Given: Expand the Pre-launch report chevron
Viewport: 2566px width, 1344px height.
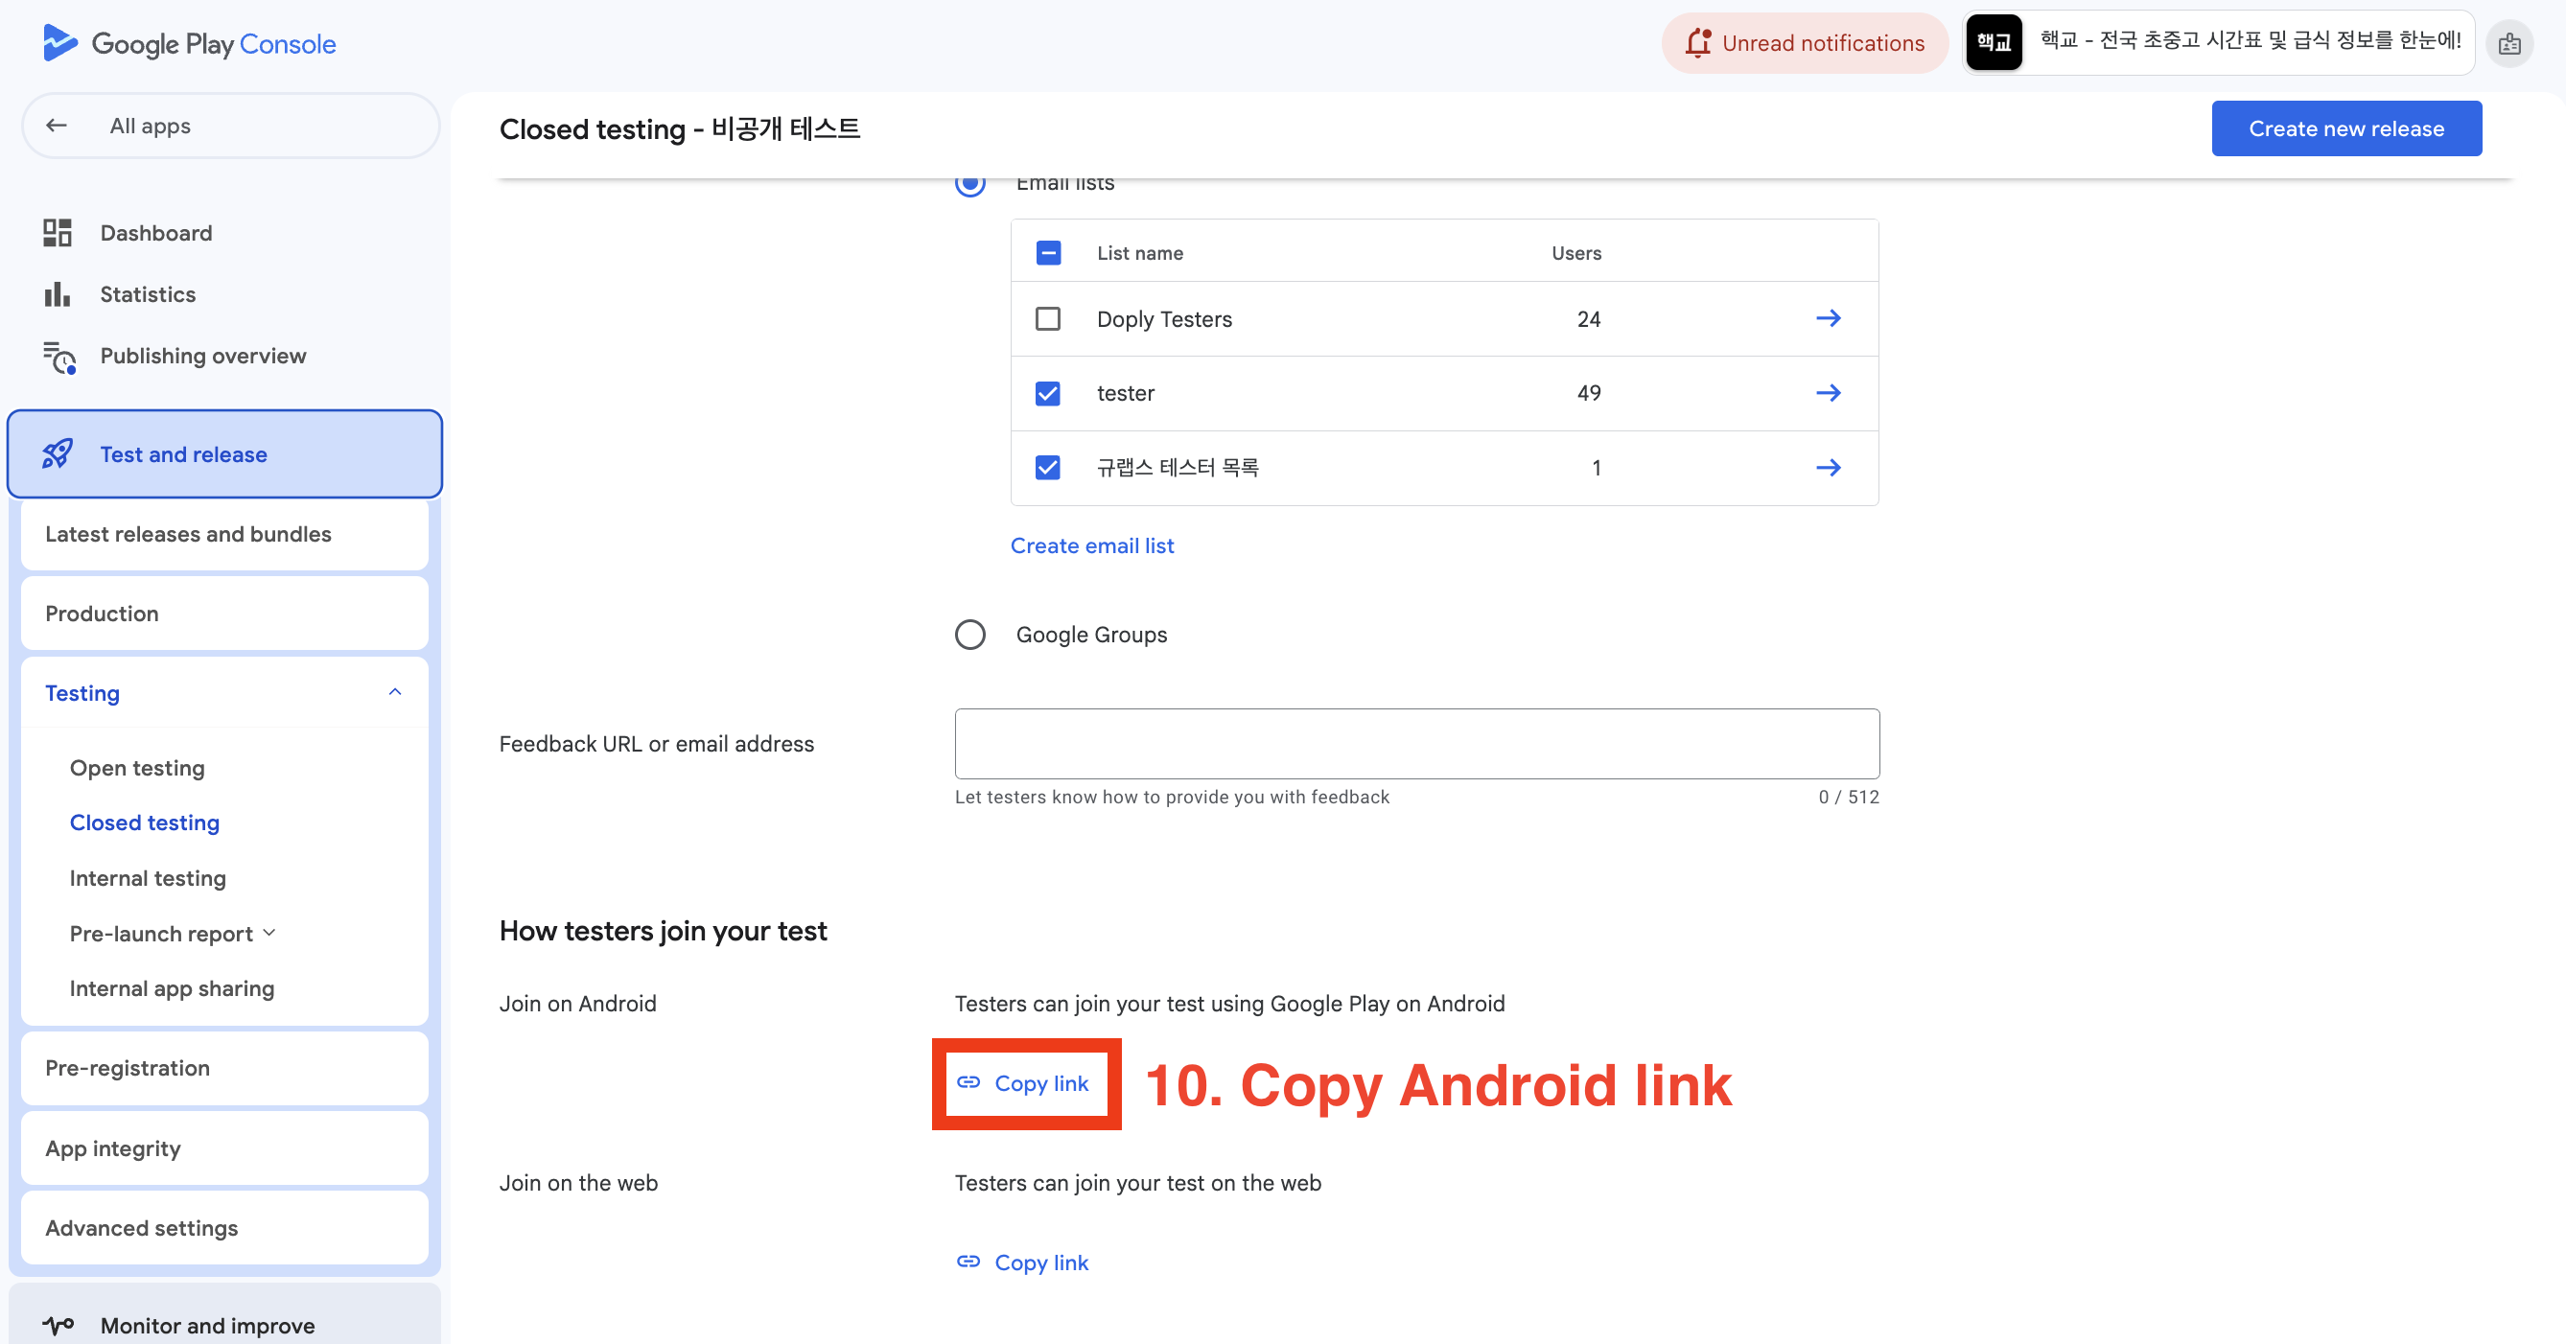Looking at the screenshot, I should [268, 933].
